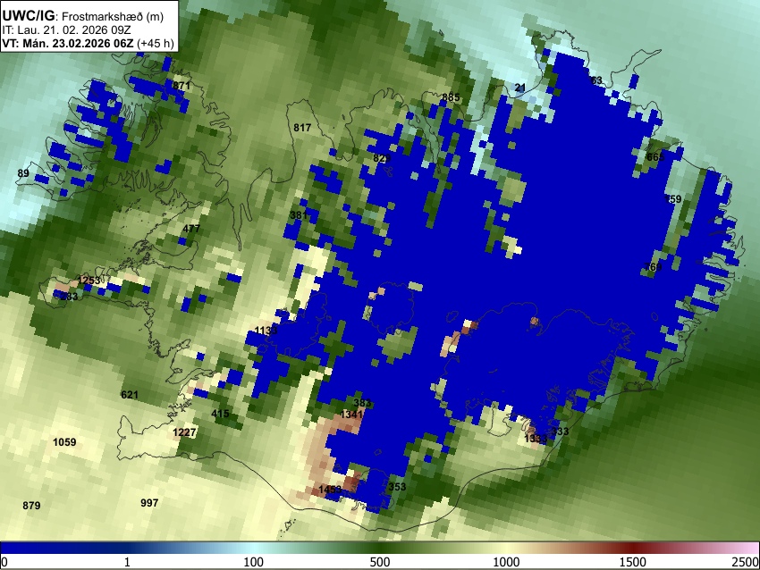Click the dark red 1500 m legend color

633,549
